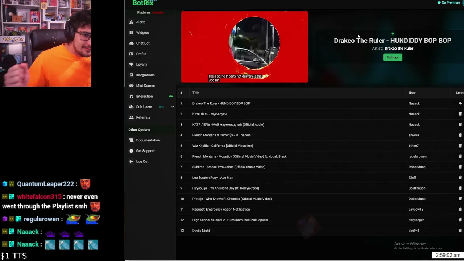Click user '6then7' in the User column
This screenshot has height=261, width=464.
(414, 146)
